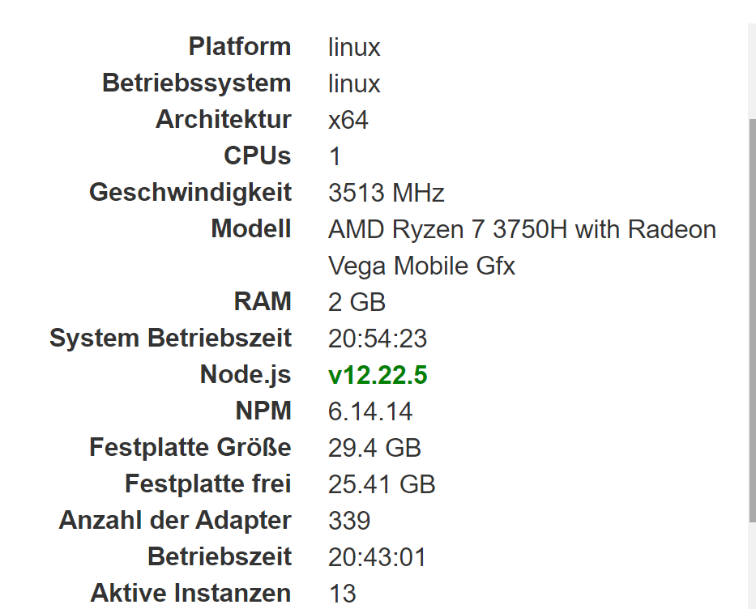Click the green Node.js version v12.22.5
This screenshot has height=609, width=756.
point(378,376)
